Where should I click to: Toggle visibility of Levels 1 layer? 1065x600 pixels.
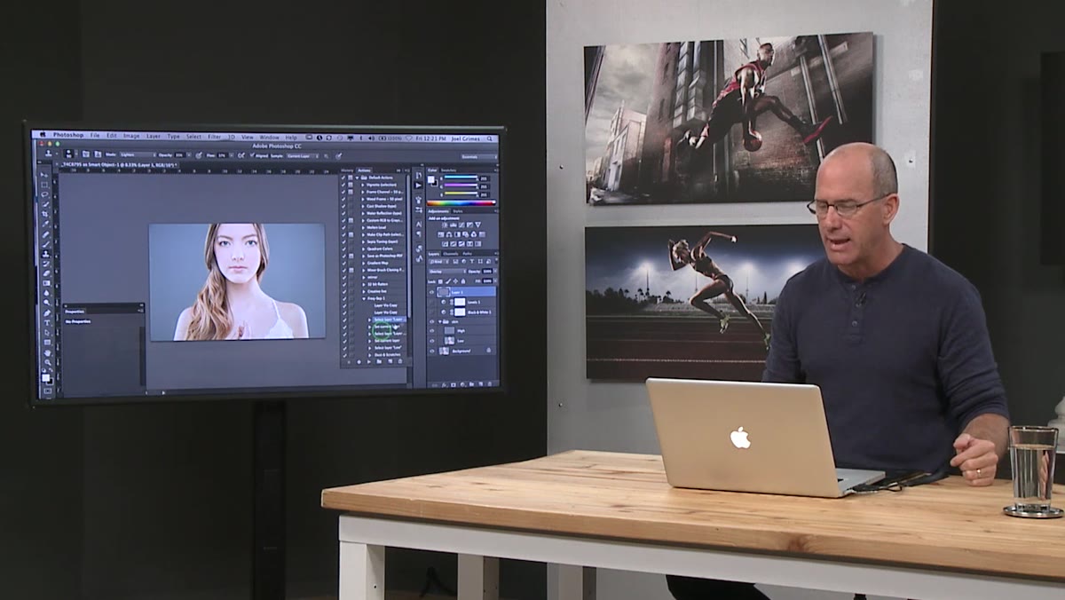[x=432, y=303]
